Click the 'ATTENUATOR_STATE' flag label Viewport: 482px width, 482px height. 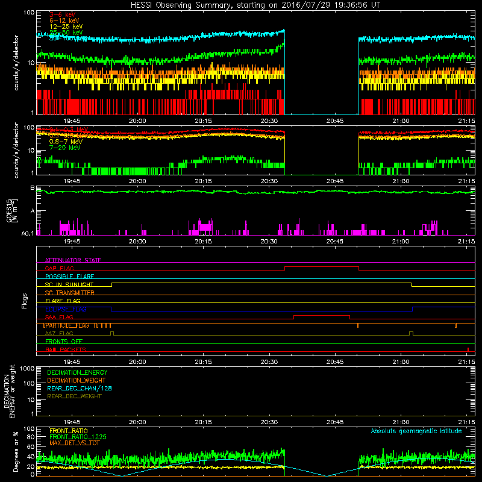(73, 260)
